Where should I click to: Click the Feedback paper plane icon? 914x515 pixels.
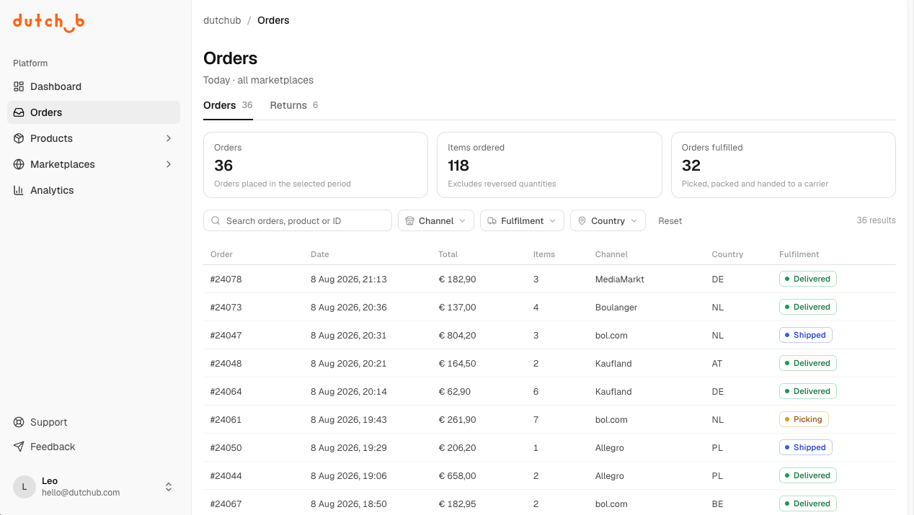pyautogui.click(x=19, y=447)
